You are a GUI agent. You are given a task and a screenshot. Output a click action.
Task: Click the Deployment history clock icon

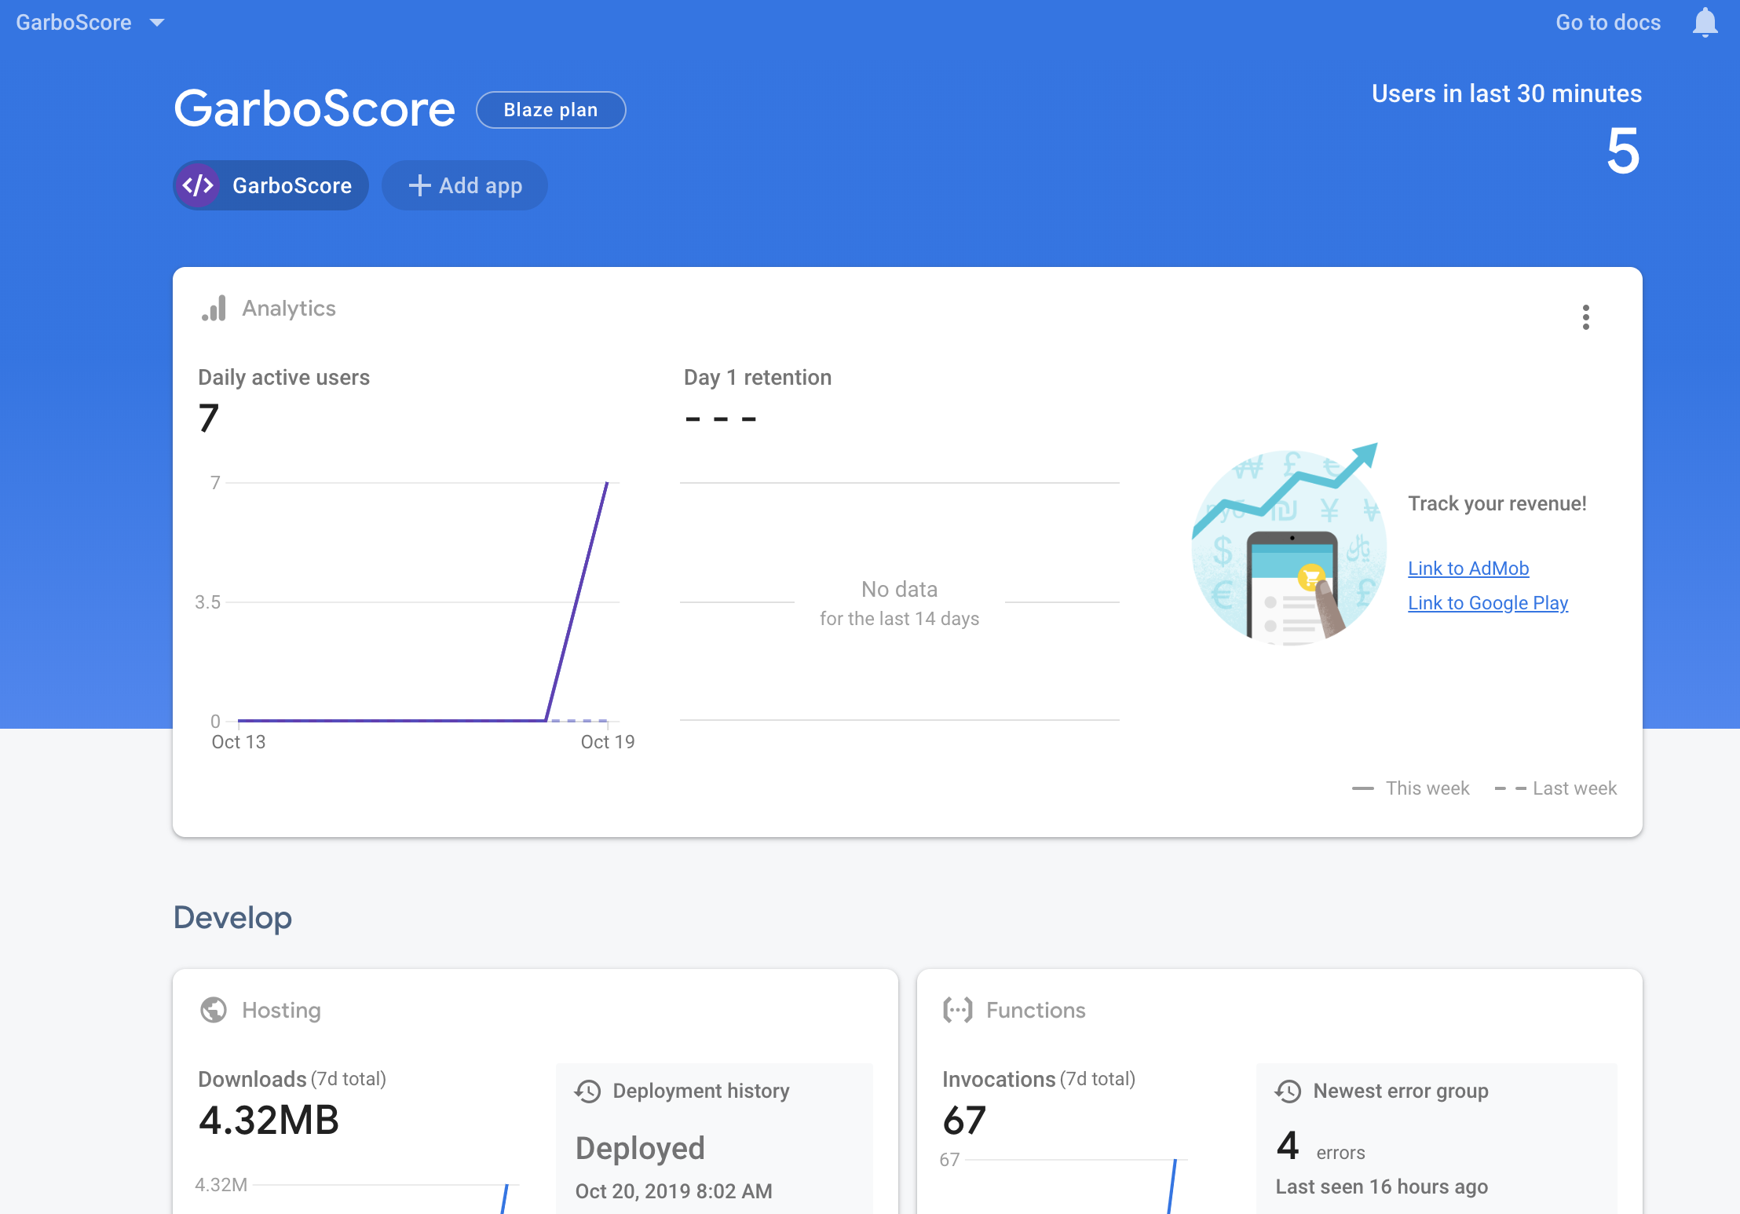pyautogui.click(x=588, y=1092)
